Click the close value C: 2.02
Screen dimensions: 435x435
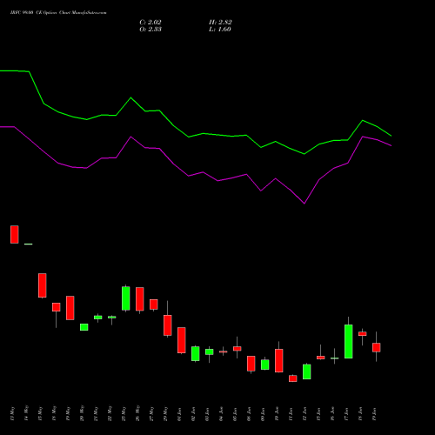151,22
